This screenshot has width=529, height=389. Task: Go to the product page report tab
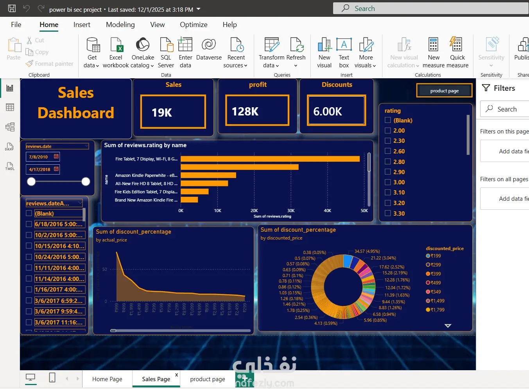(x=208, y=379)
